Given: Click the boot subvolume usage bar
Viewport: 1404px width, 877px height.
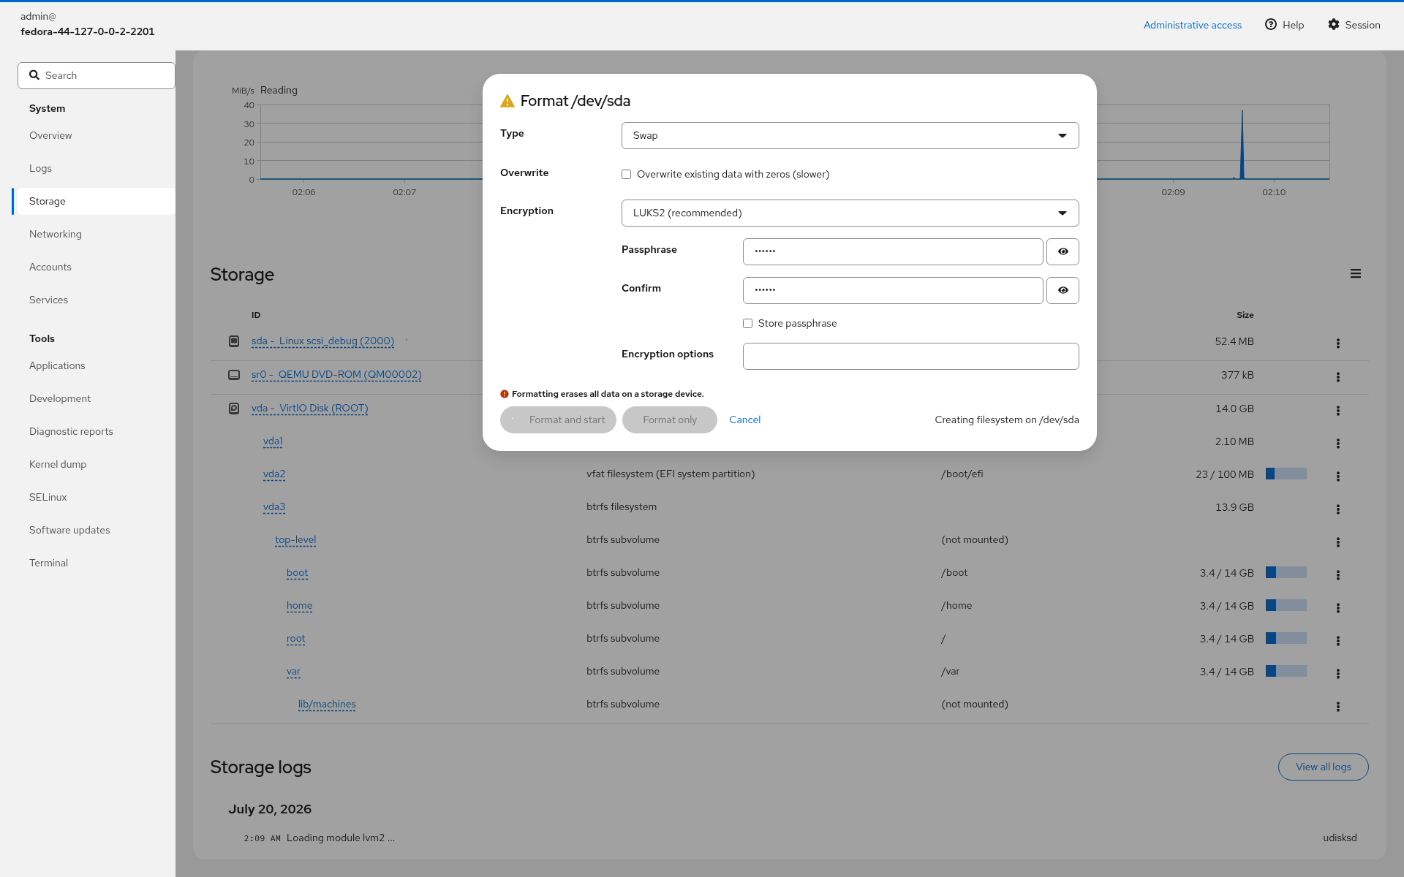Looking at the screenshot, I should coord(1286,572).
